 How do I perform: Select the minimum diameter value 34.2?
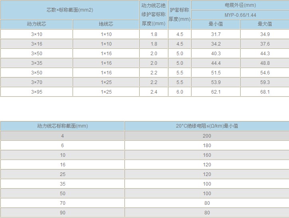[x=216, y=44]
